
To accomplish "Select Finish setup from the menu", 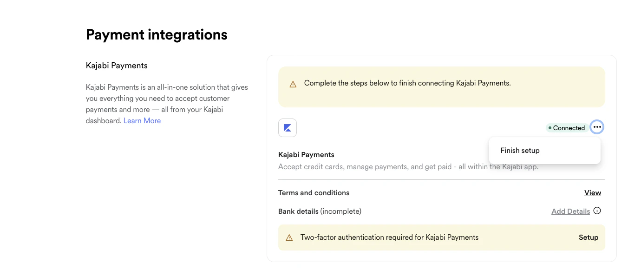I will [x=520, y=151].
